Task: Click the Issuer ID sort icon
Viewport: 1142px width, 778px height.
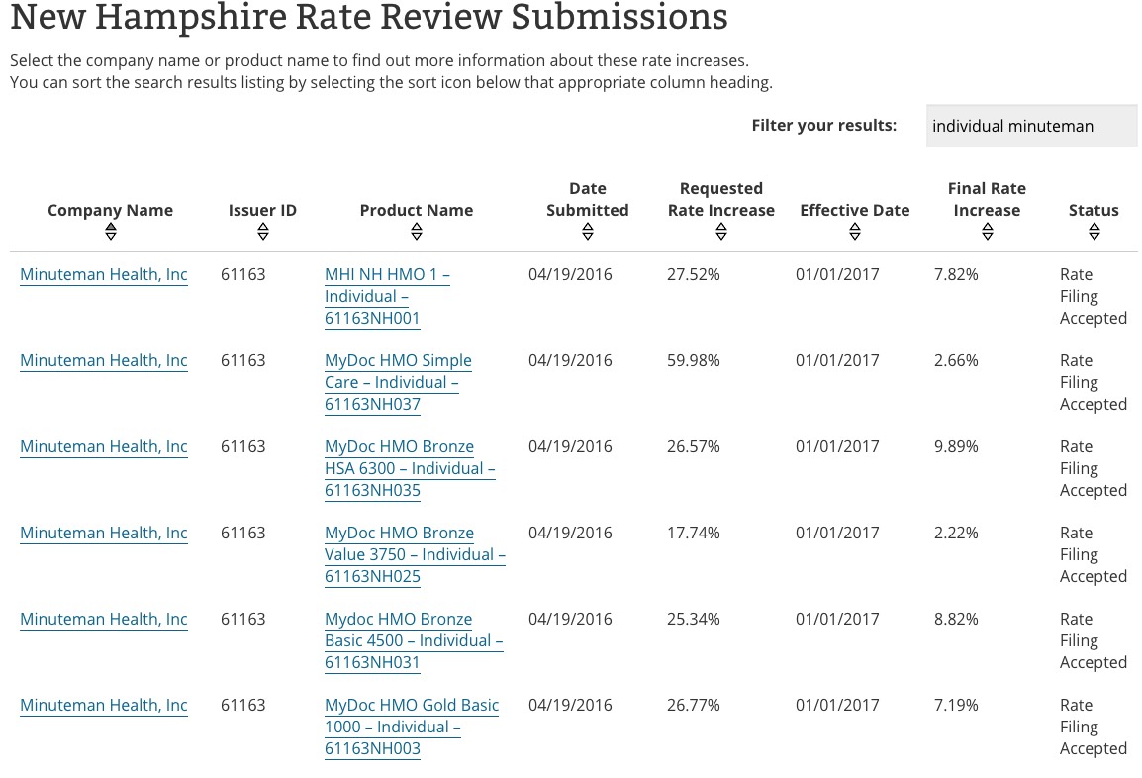Action: pyautogui.click(x=262, y=232)
